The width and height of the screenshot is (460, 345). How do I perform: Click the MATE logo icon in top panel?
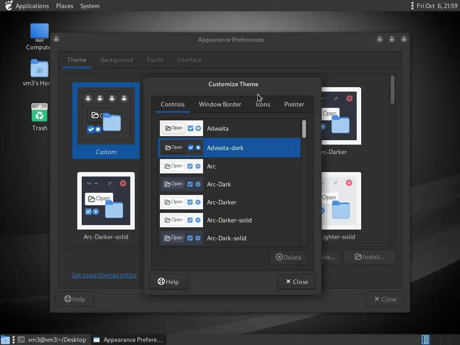8,5
